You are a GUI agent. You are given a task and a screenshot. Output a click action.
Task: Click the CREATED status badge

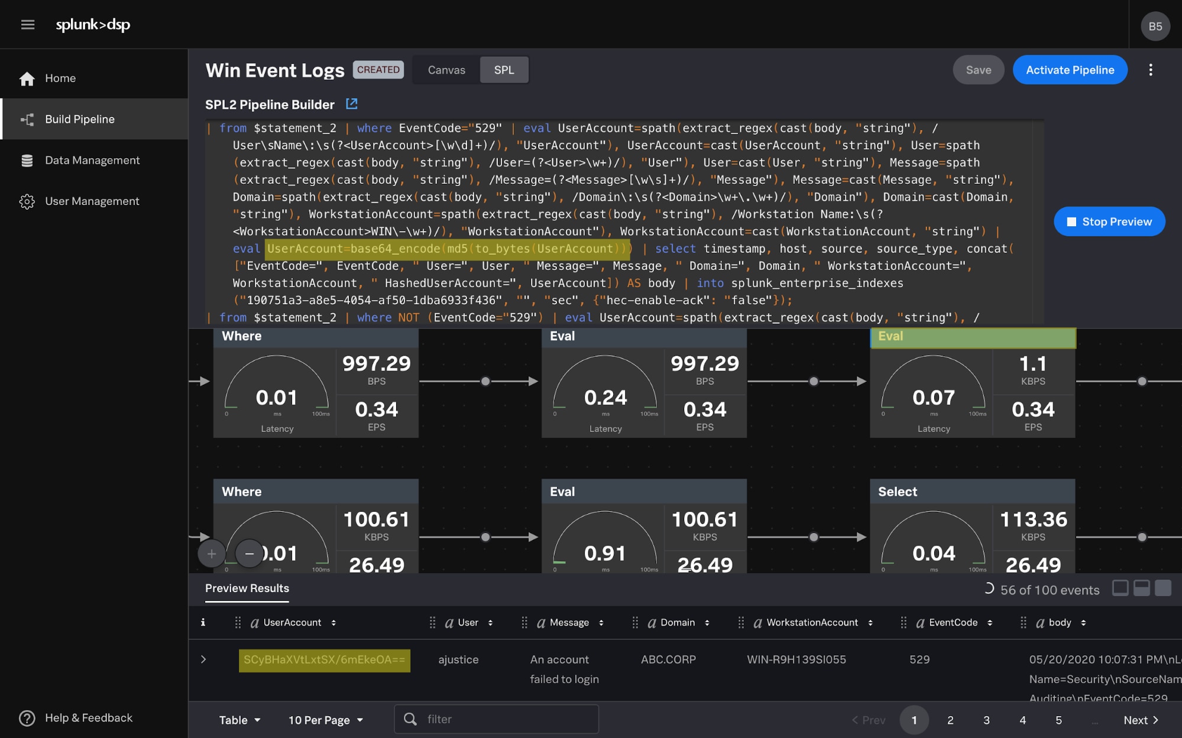378,70
